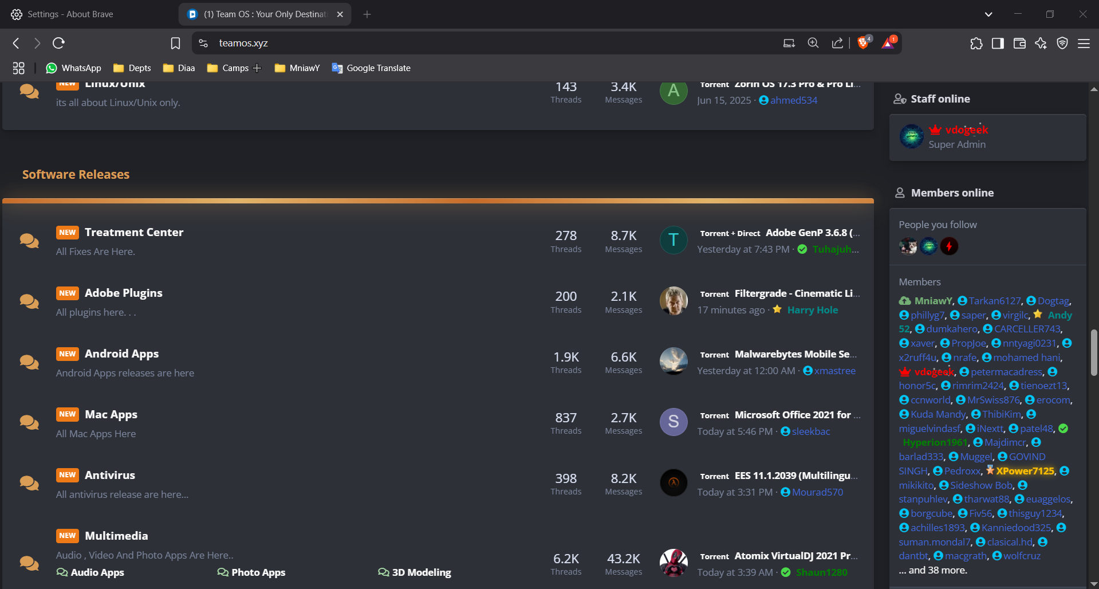
Task: Open Audio Apps sub-forum
Action: 90,572
